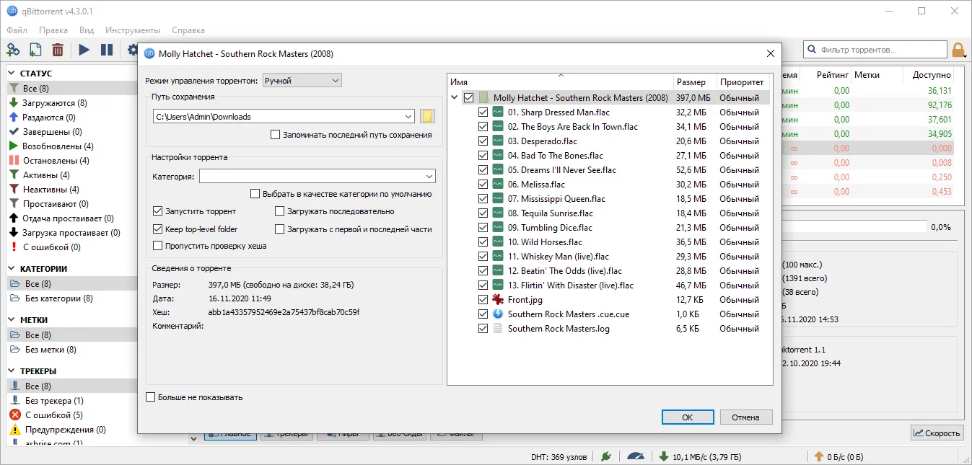Click the Front.jpg file icon

[497, 299]
